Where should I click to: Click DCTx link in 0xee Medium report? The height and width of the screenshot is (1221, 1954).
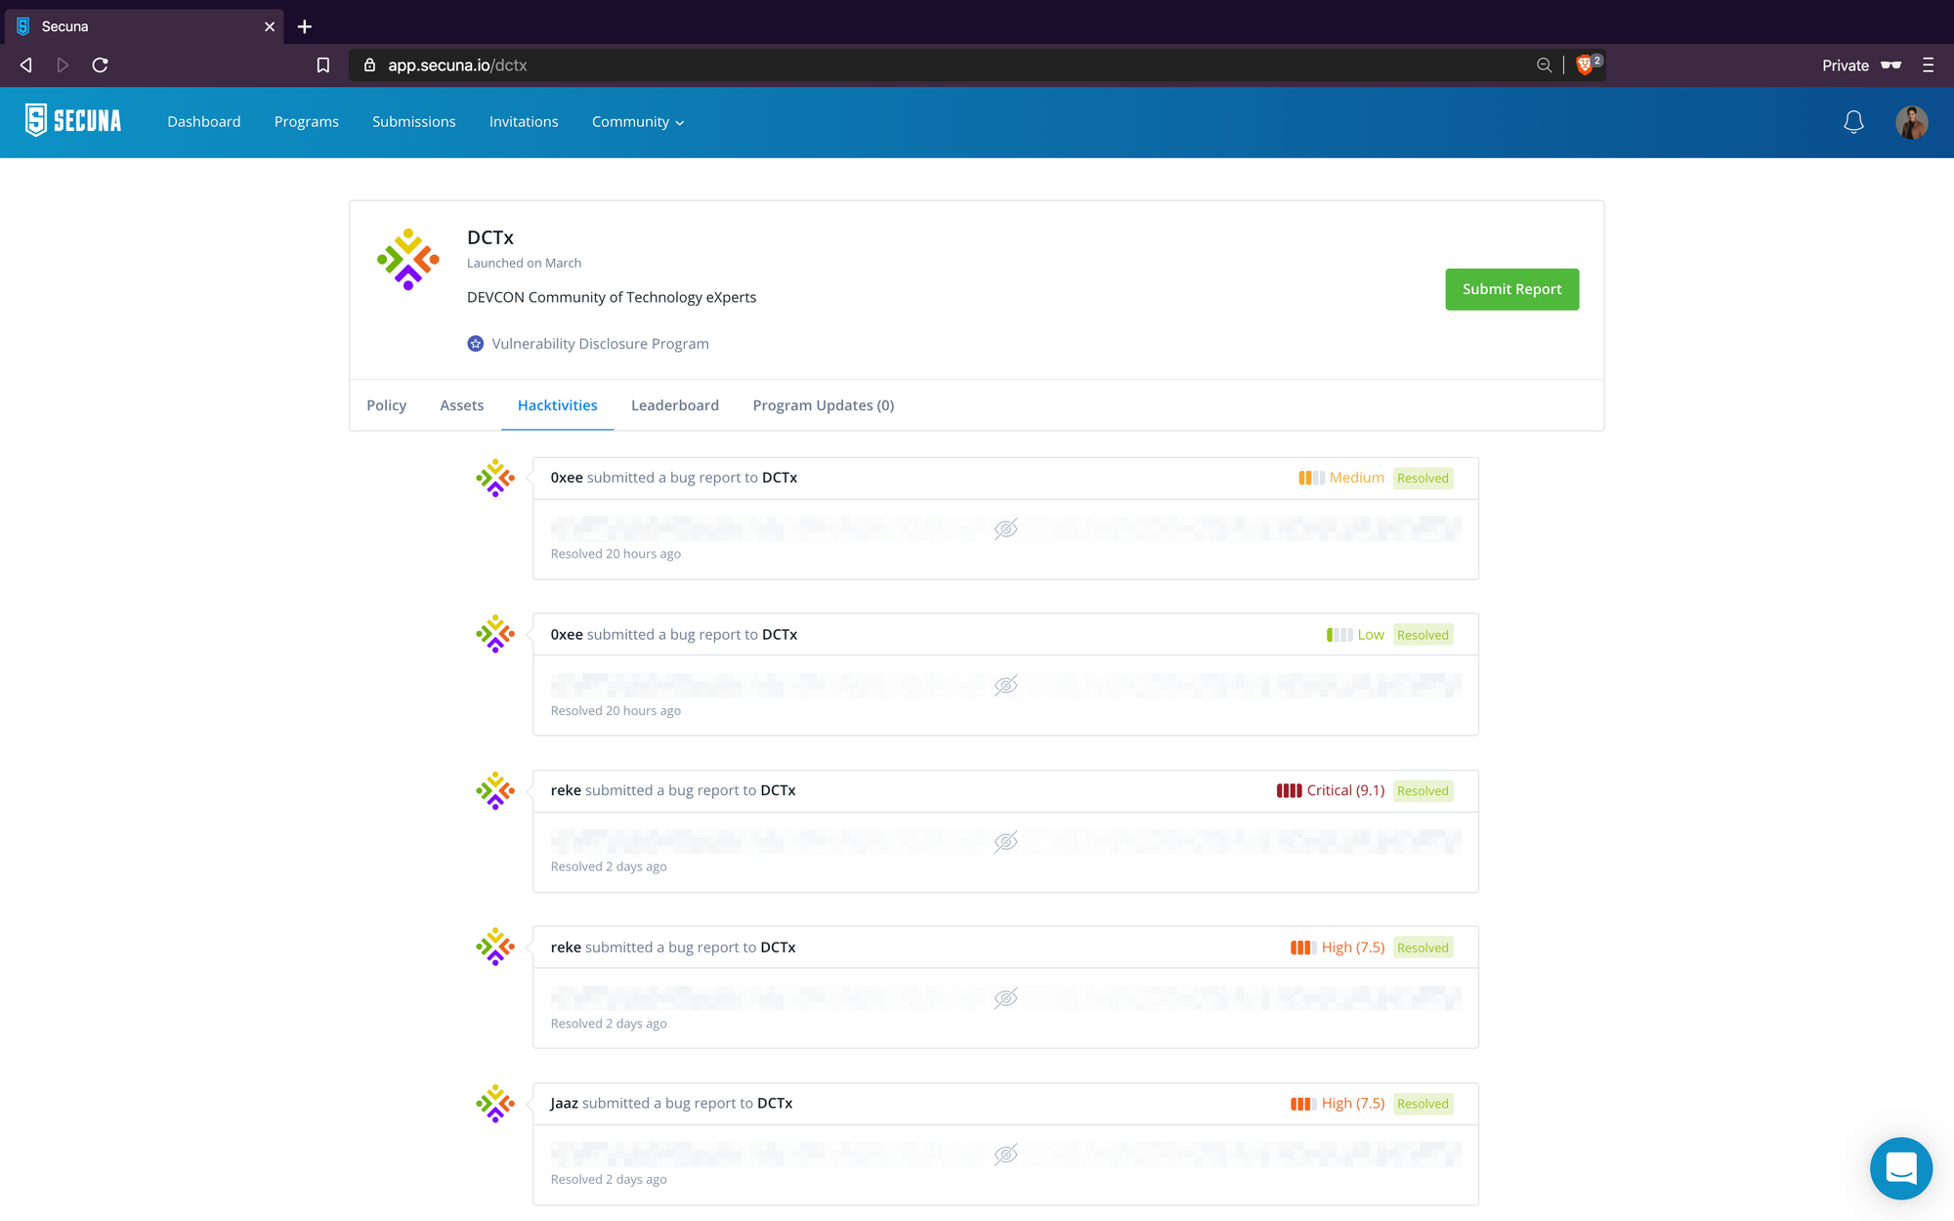780,478
